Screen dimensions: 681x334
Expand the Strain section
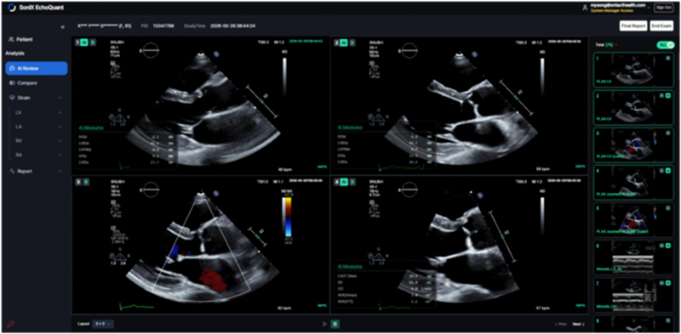(x=60, y=98)
